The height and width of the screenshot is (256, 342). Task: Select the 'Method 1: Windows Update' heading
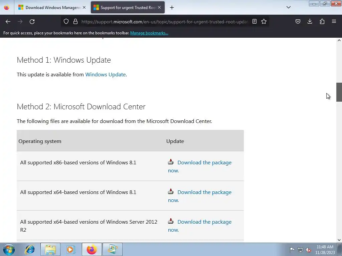pyautogui.click(x=64, y=60)
